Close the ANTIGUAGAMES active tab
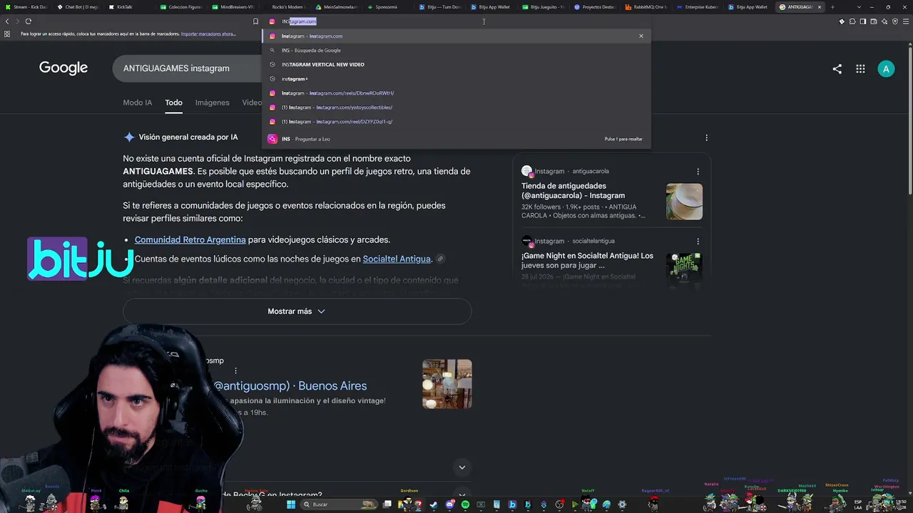The image size is (913, 513). [819, 7]
